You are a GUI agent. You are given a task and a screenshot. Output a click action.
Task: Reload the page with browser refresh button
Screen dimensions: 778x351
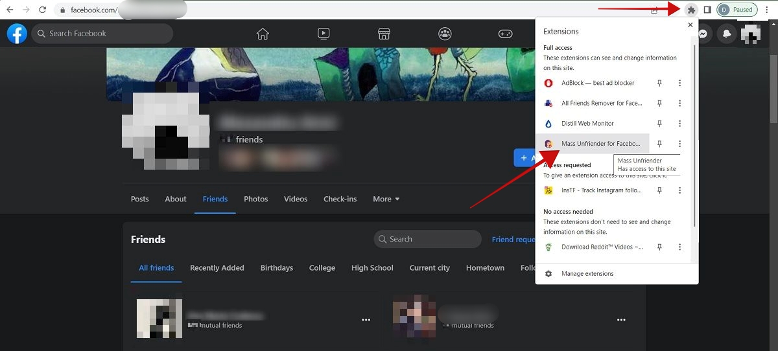(x=43, y=10)
